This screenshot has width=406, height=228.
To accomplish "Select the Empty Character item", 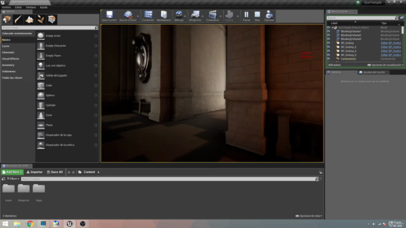I will (67, 46).
